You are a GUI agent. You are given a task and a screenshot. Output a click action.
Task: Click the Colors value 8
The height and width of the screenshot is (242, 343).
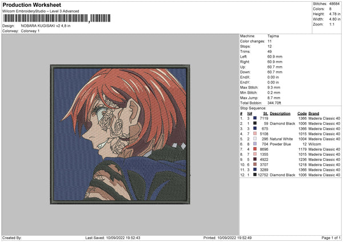(x=330, y=9)
